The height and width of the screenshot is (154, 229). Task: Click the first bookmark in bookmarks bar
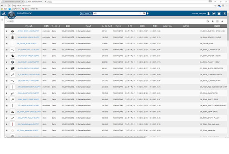click(x=4, y=9)
